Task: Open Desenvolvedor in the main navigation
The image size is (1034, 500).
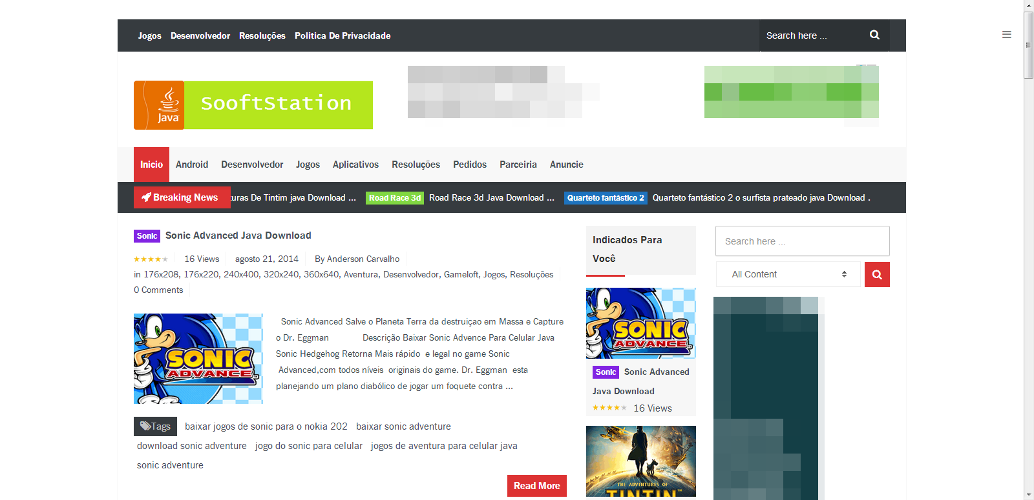Action: pyautogui.click(x=252, y=165)
